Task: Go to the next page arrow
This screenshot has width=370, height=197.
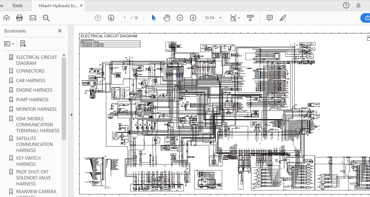Action: click(x=111, y=18)
